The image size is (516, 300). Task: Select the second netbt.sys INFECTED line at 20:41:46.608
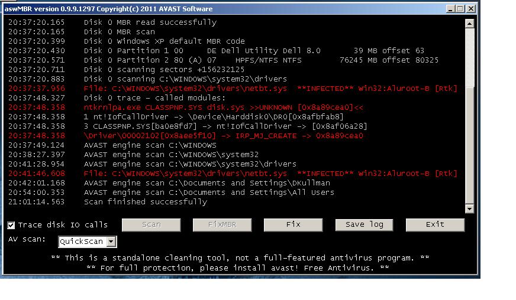click(x=233, y=174)
